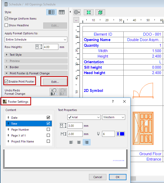The image size is (164, 183).
Task: Confirm Footer Settings with OK
Action: click(118, 177)
